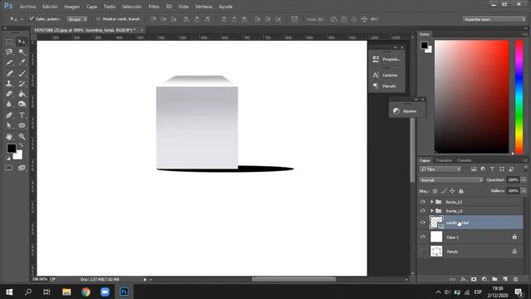
Task: Open the Archivo menu
Action: click(27, 7)
